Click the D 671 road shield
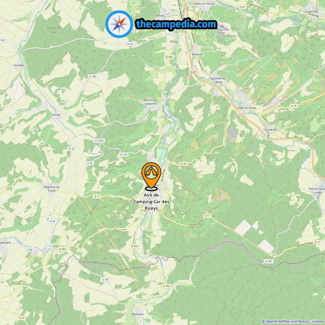Image resolution: width=325 pixels, height=325 pixels. (193, 72)
